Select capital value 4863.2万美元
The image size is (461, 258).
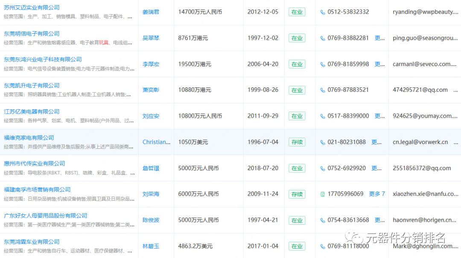click(x=195, y=246)
